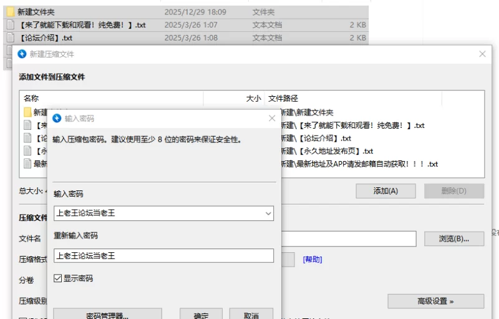Click the 浏览(B)... button
The width and height of the screenshot is (499, 319).
[454, 238]
